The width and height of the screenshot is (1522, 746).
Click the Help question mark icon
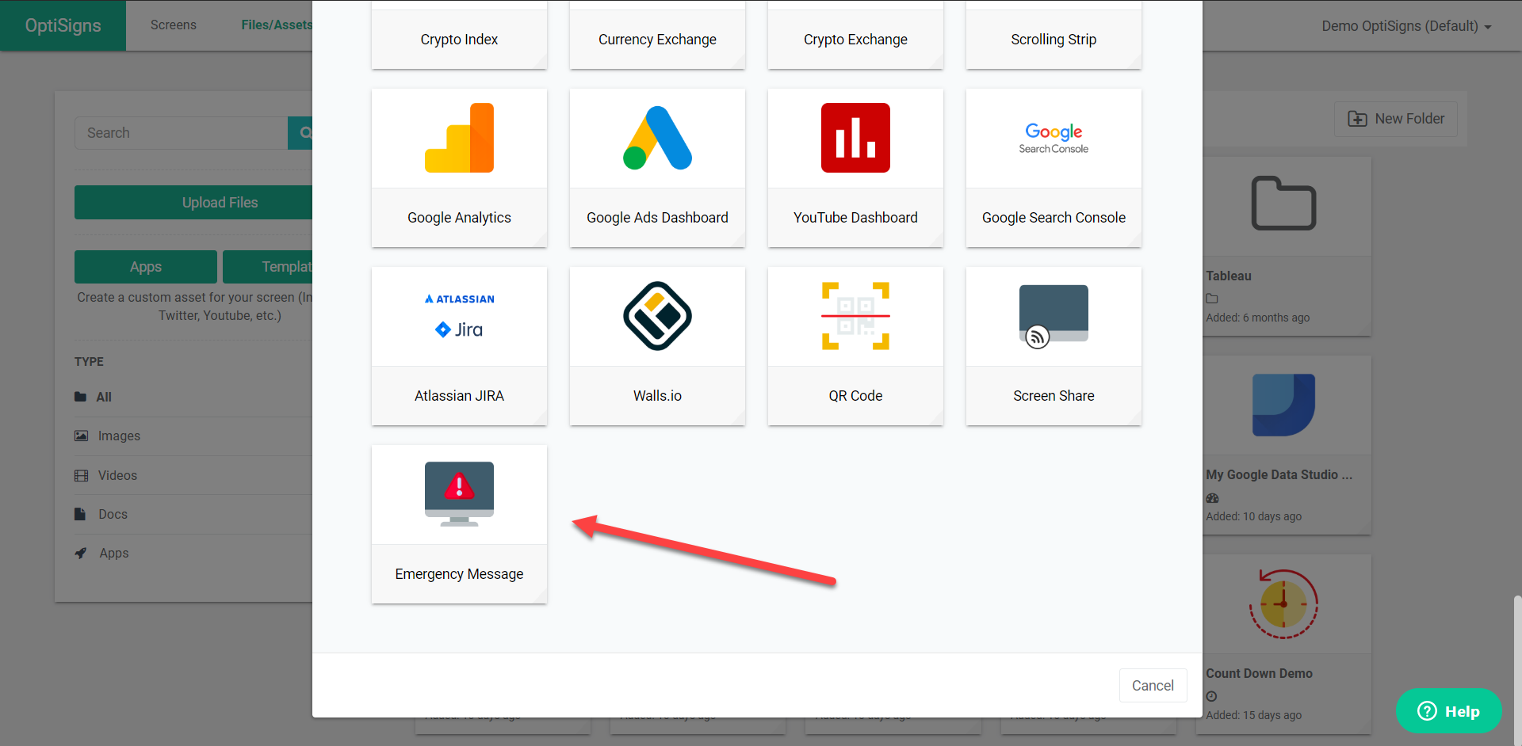pyautogui.click(x=1427, y=711)
